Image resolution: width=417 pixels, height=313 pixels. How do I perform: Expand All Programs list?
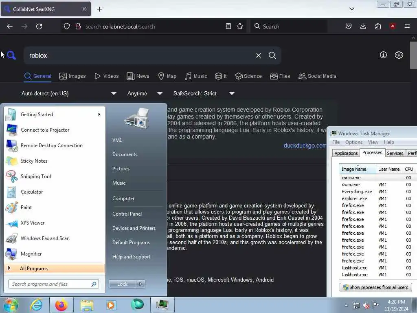(x=55, y=269)
